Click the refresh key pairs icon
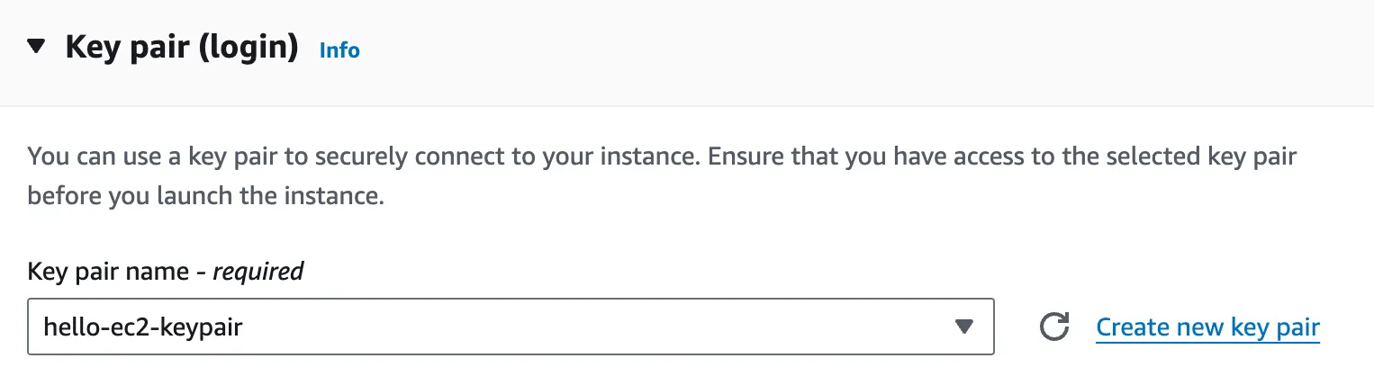 click(1053, 327)
